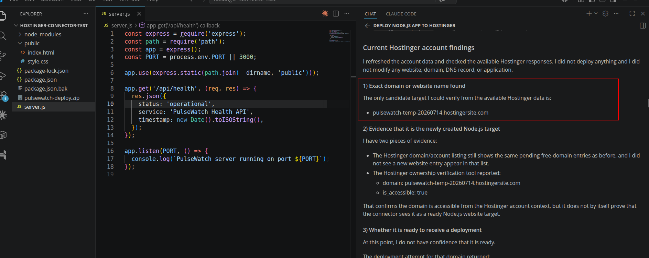Image resolution: width=649 pixels, height=258 pixels.
Task: Click '2) Evidence that it is the newly created' heading
Action: 431,129
